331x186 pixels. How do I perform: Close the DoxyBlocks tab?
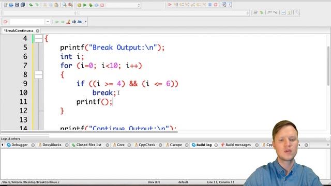click(x=67, y=145)
